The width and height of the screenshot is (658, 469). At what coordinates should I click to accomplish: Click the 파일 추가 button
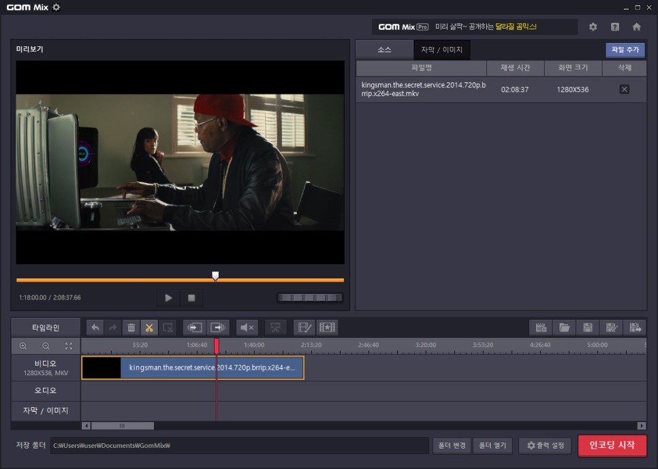(x=625, y=50)
